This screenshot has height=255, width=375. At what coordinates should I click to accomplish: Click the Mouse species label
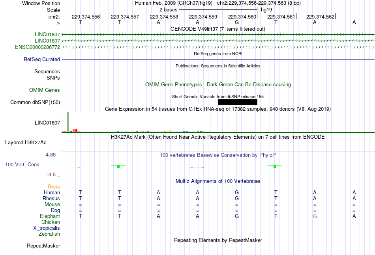coord(52,205)
